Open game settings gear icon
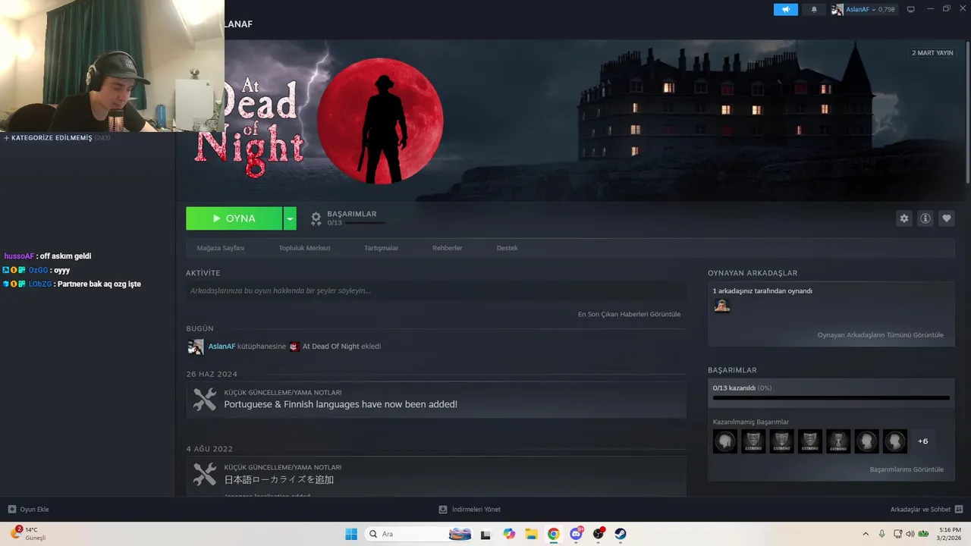The width and height of the screenshot is (971, 546). 903,218
